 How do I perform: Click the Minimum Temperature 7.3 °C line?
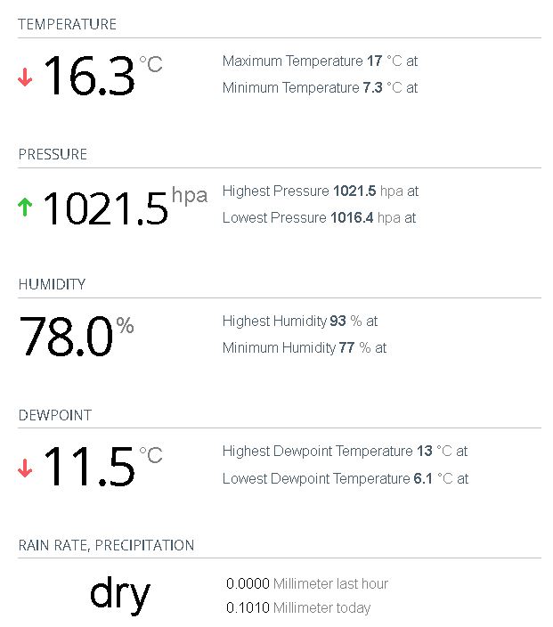[320, 88]
